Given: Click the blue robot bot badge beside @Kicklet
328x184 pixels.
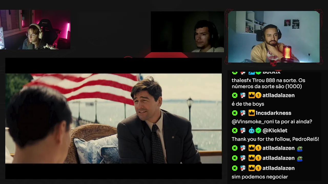Looking at the screenshot, I should point(252,131).
